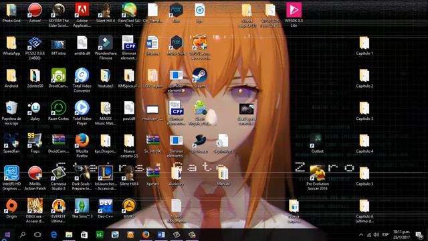This screenshot has width=428, height=241.
Task: Launch the Uplay shortcut
Action: click(35, 108)
